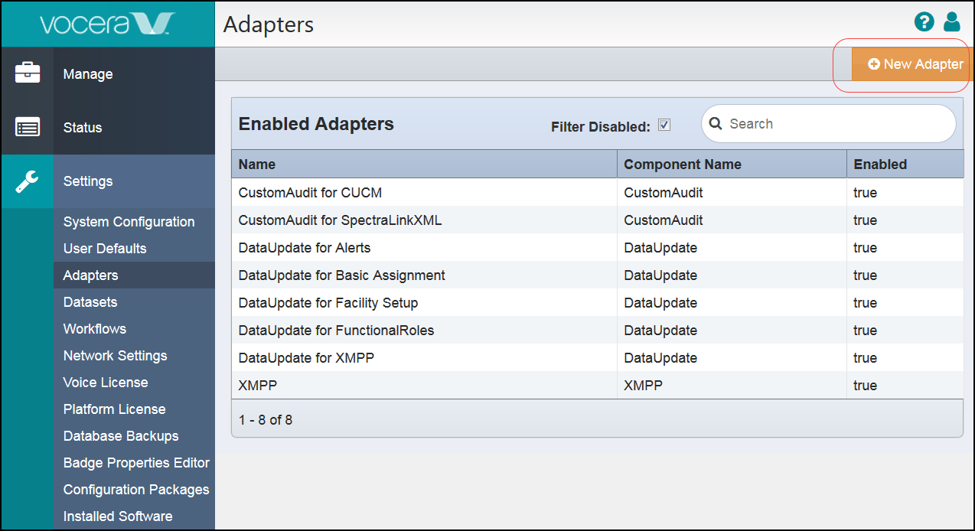Click the magnifier icon in the search bar

716,123
